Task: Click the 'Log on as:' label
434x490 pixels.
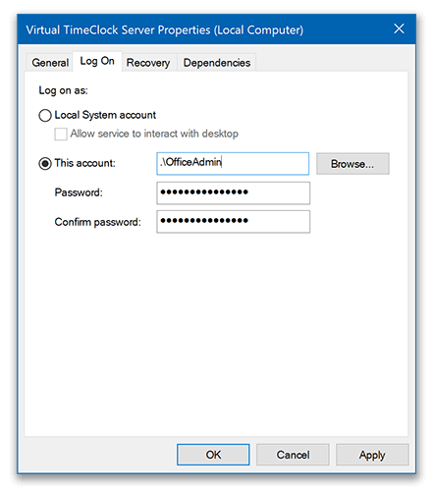Action: (x=63, y=90)
